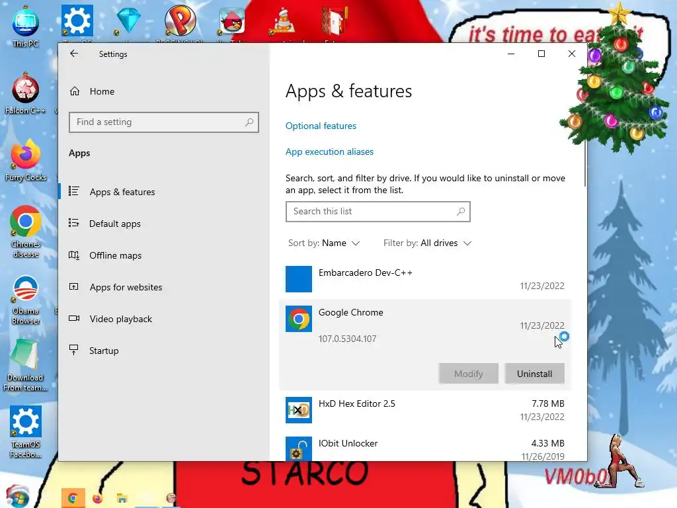Click the Modify button for Google Chrome
The image size is (677, 508).
469,374
